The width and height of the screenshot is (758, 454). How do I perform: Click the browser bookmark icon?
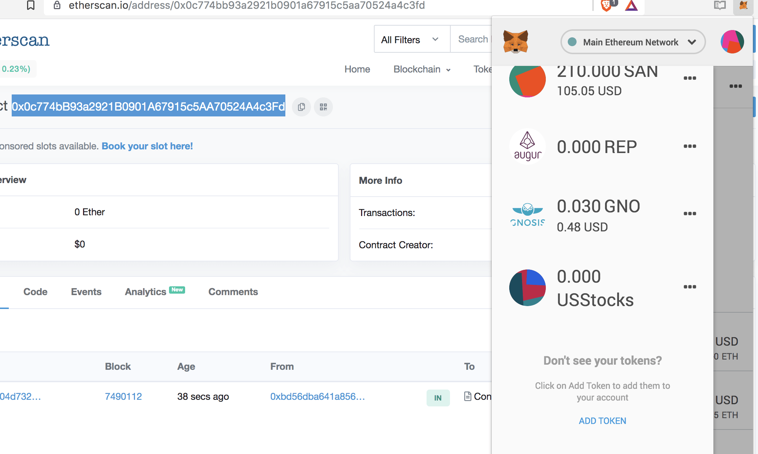[31, 5]
